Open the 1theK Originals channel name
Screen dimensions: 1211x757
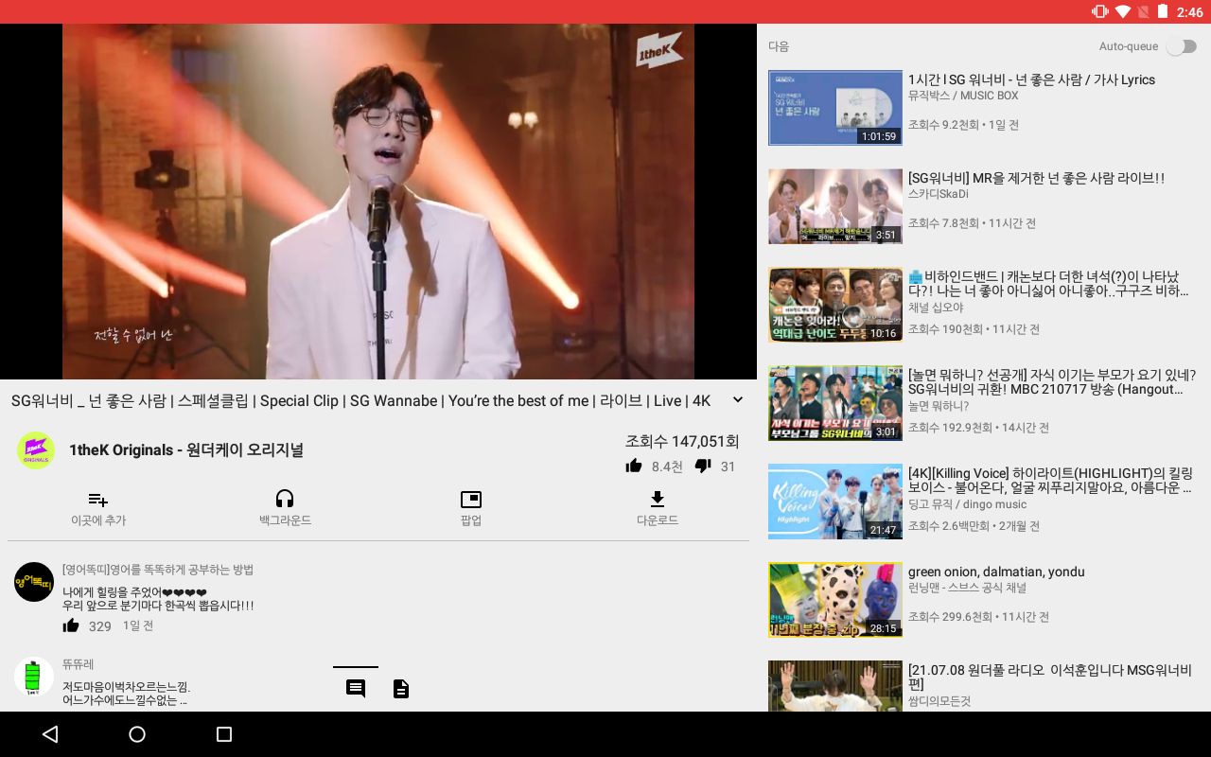click(186, 450)
